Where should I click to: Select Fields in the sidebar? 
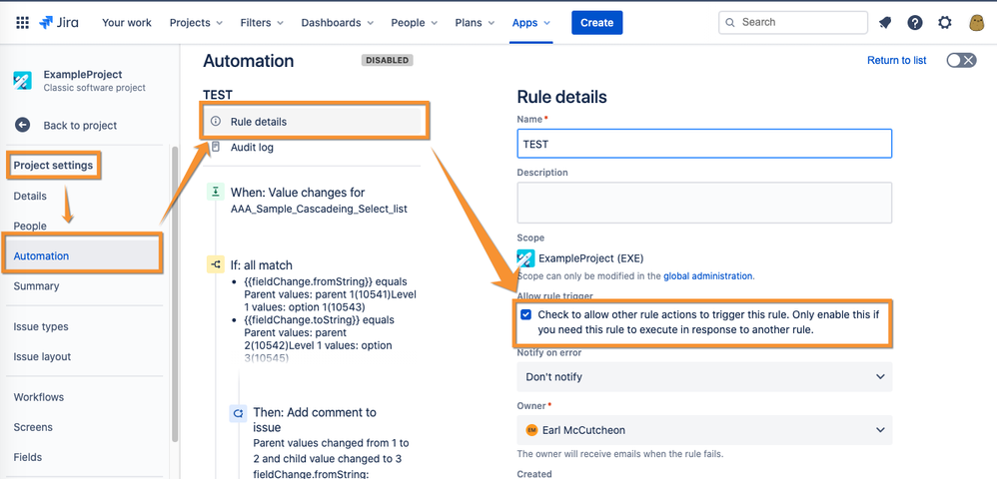(27, 457)
